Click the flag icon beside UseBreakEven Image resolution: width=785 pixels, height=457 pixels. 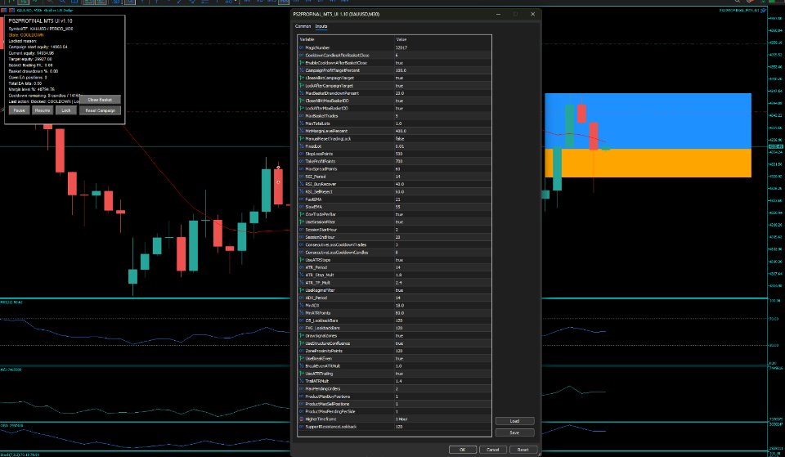(302, 358)
